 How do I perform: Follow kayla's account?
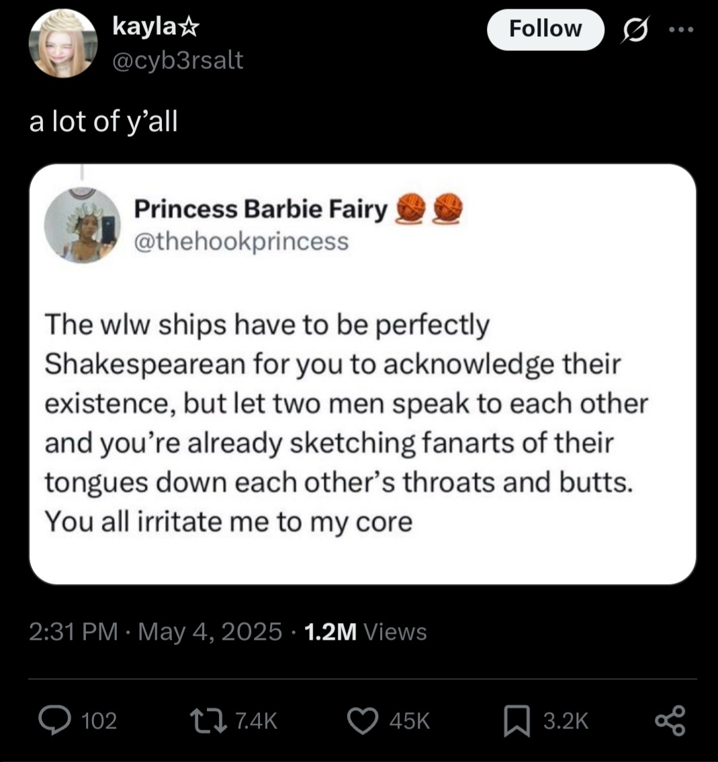(545, 30)
